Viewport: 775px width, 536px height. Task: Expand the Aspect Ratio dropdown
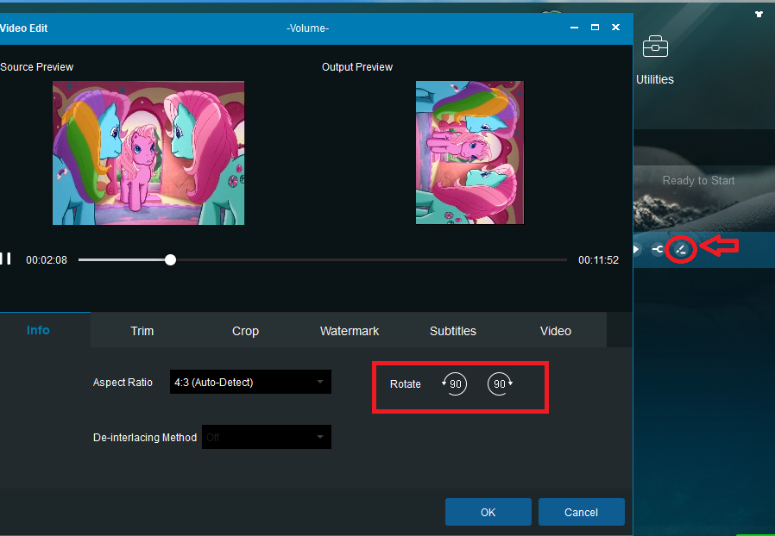(x=250, y=382)
